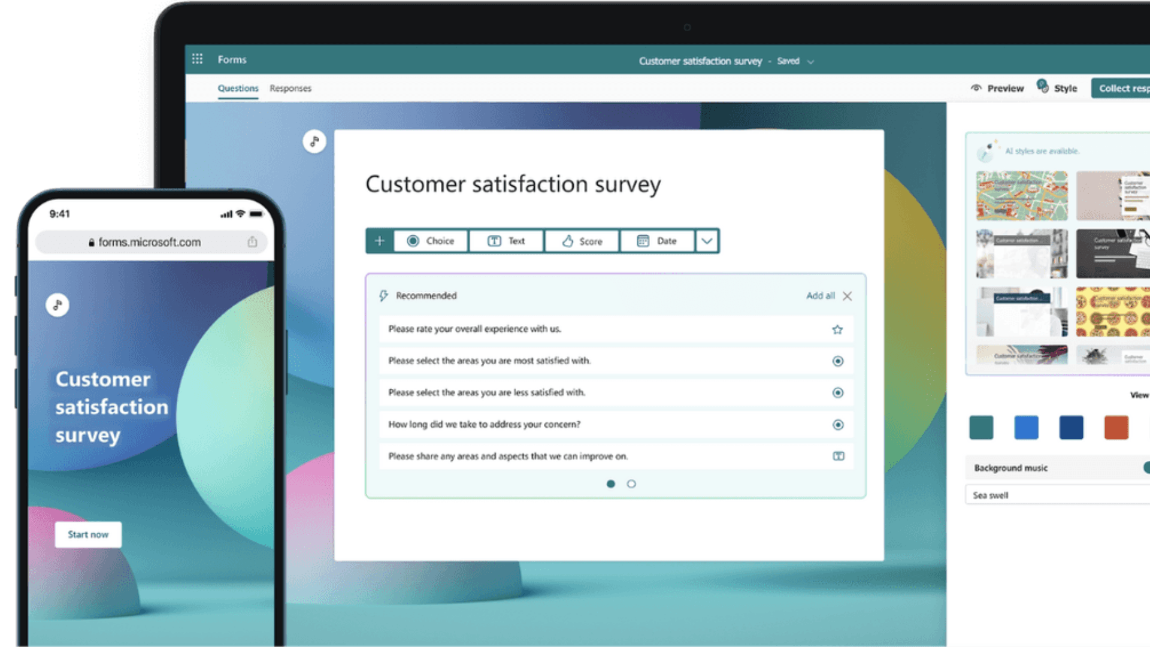Add 'Please rate your overall experience with us'

point(616,329)
